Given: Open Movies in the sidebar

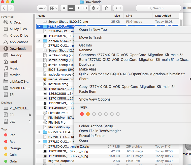Looking at the screenshot, I should pyautogui.click(x=16, y=75).
